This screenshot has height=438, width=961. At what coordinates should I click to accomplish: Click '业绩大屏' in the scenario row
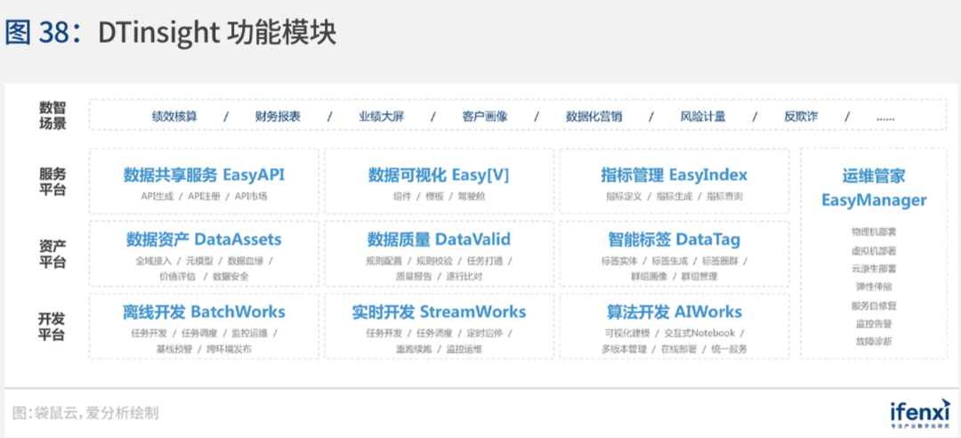[x=381, y=116]
